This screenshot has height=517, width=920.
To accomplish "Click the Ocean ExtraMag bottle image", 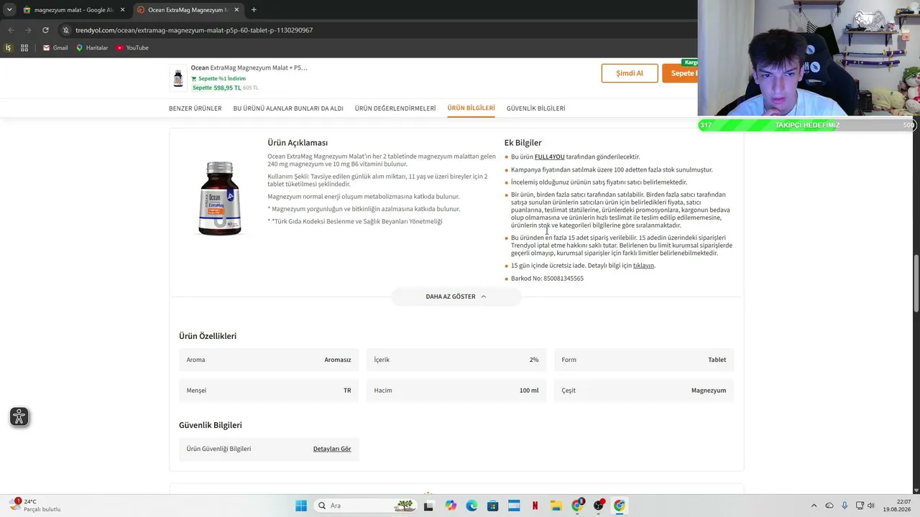I will pyautogui.click(x=219, y=198).
